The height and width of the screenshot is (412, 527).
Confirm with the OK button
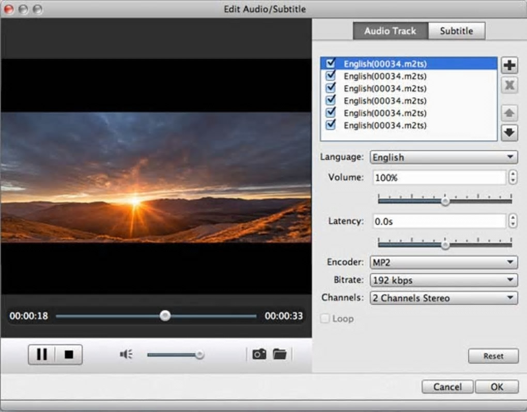coord(497,387)
